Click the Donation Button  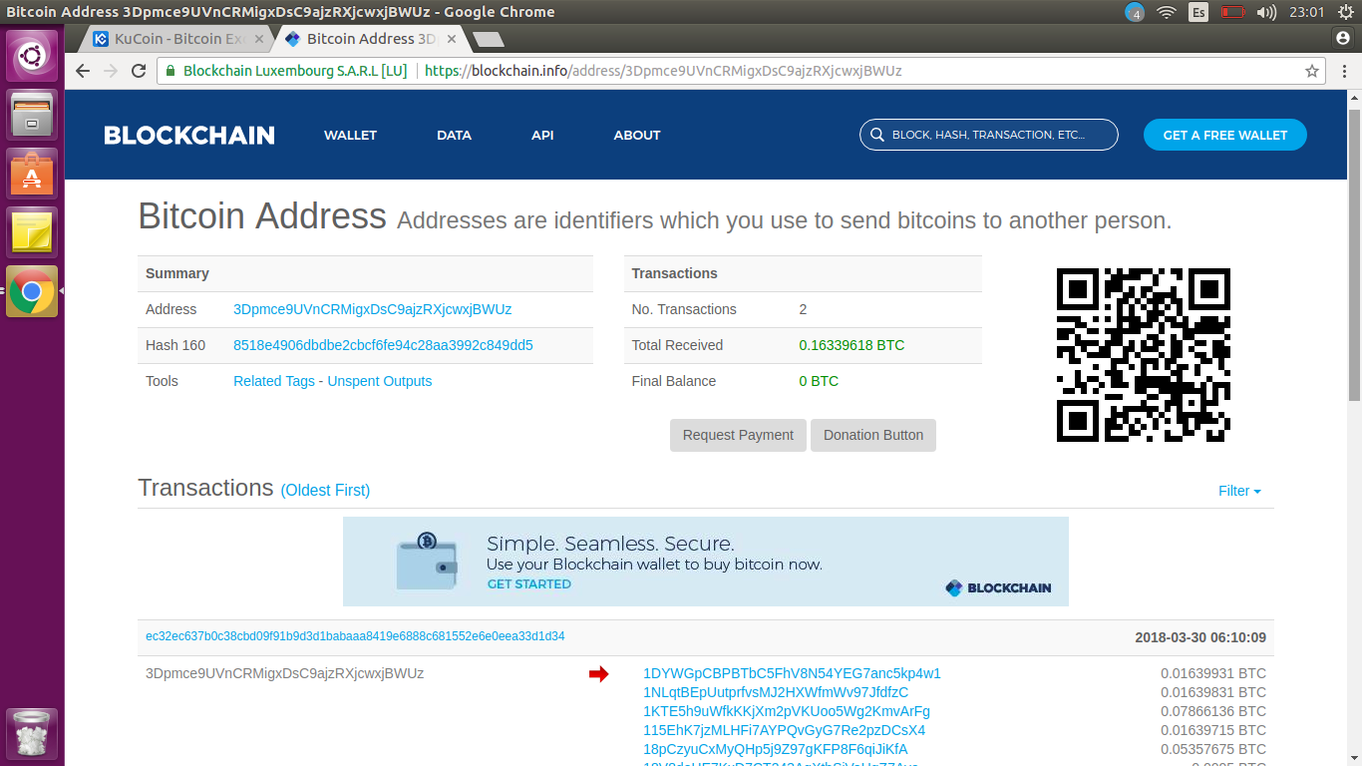tap(873, 435)
